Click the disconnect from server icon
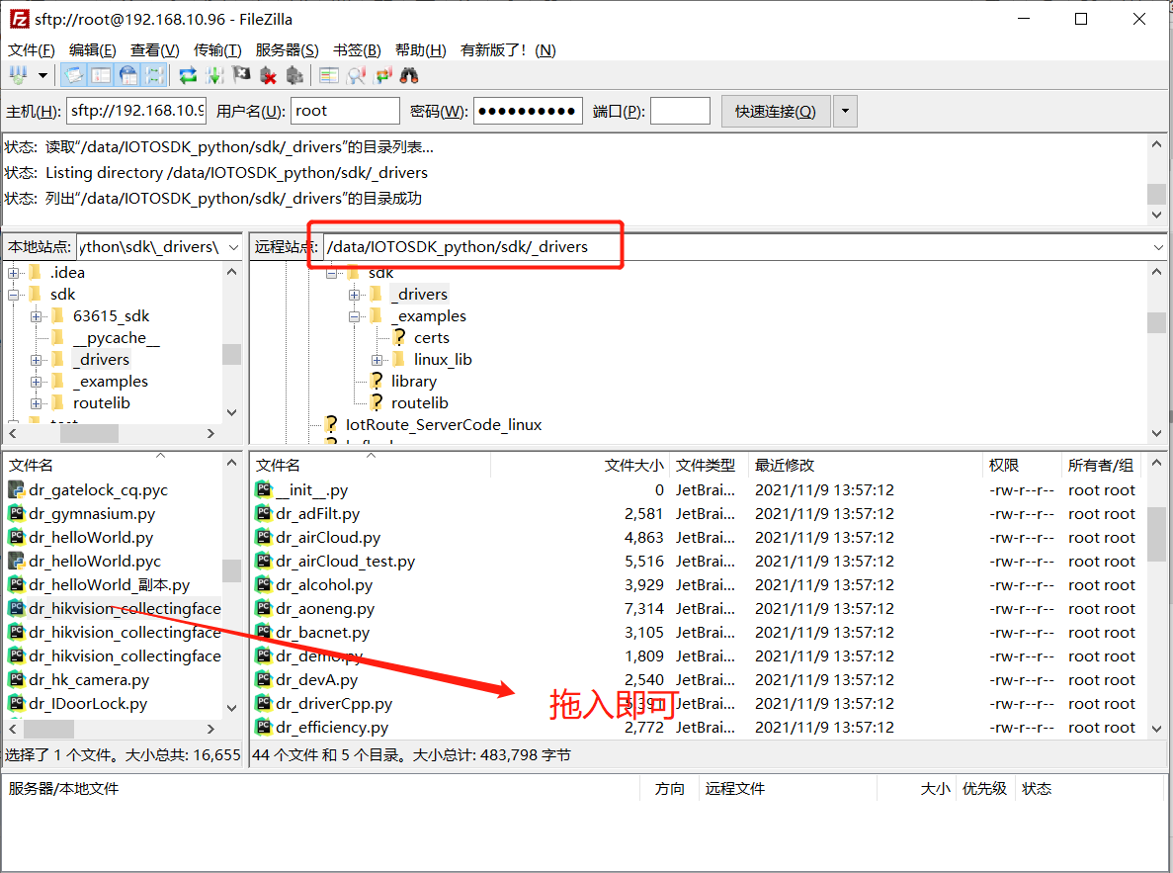 coord(268,75)
